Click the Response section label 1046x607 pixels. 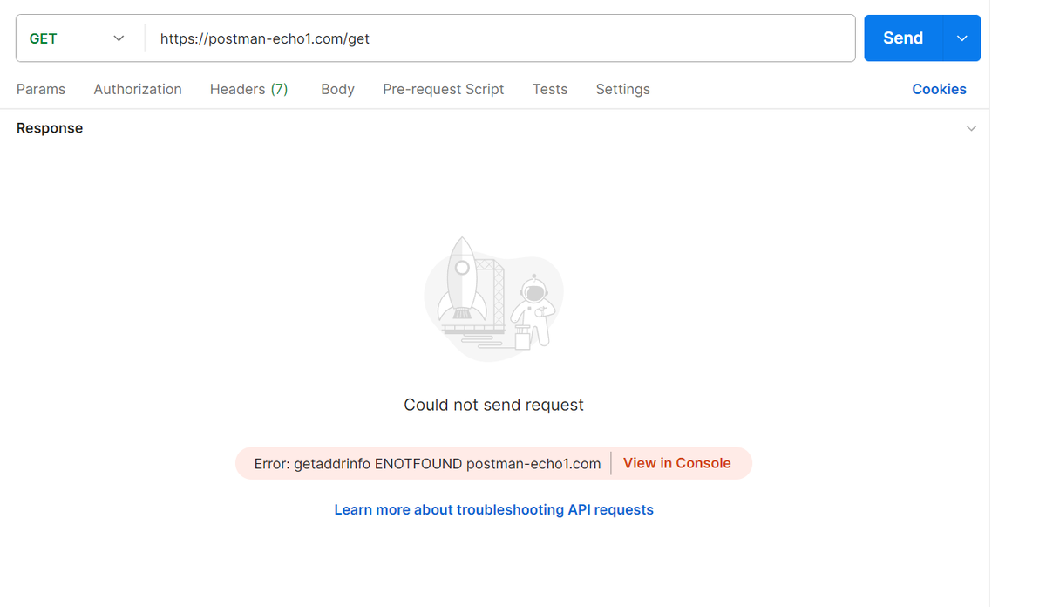click(x=49, y=127)
